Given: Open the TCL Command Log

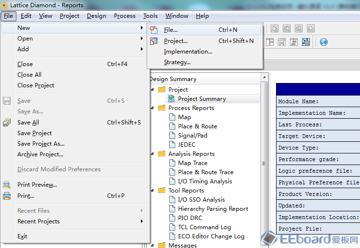Looking at the screenshot, I should [x=204, y=227].
